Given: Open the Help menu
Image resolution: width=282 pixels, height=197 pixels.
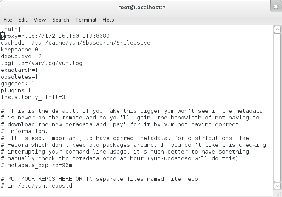Looking at the screenshot, I should point(108,20).
